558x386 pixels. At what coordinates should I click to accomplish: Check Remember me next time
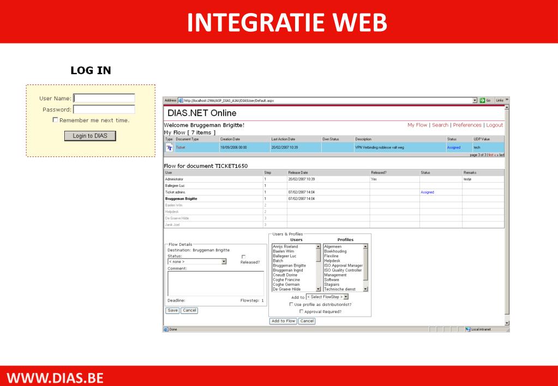[55, 120]
